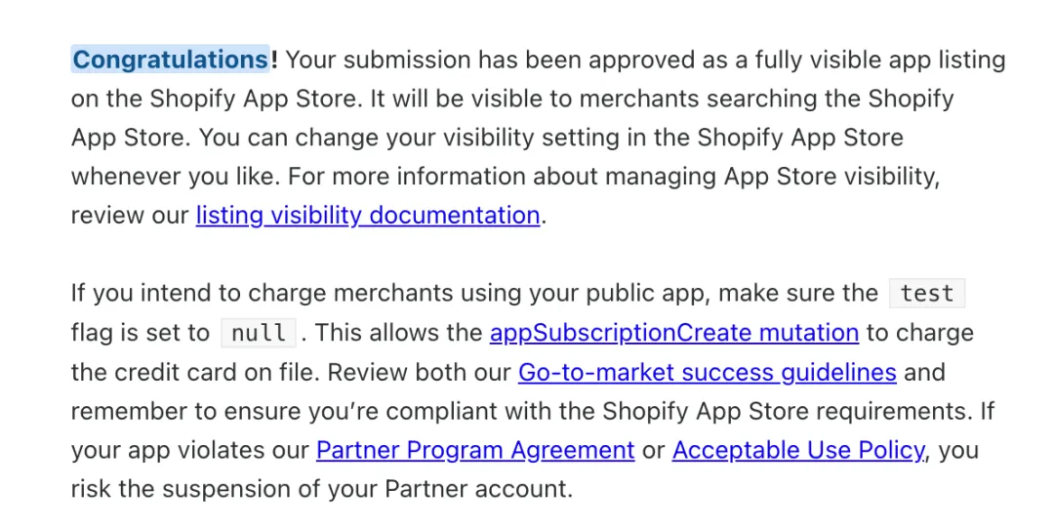Click the inline code word test
Viewport: 1054px width, 528px height.
click(x=926, y=294)
